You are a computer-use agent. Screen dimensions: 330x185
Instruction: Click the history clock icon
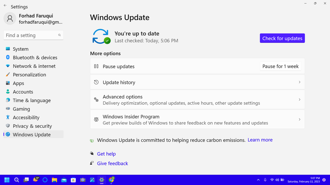pos(96,82)
